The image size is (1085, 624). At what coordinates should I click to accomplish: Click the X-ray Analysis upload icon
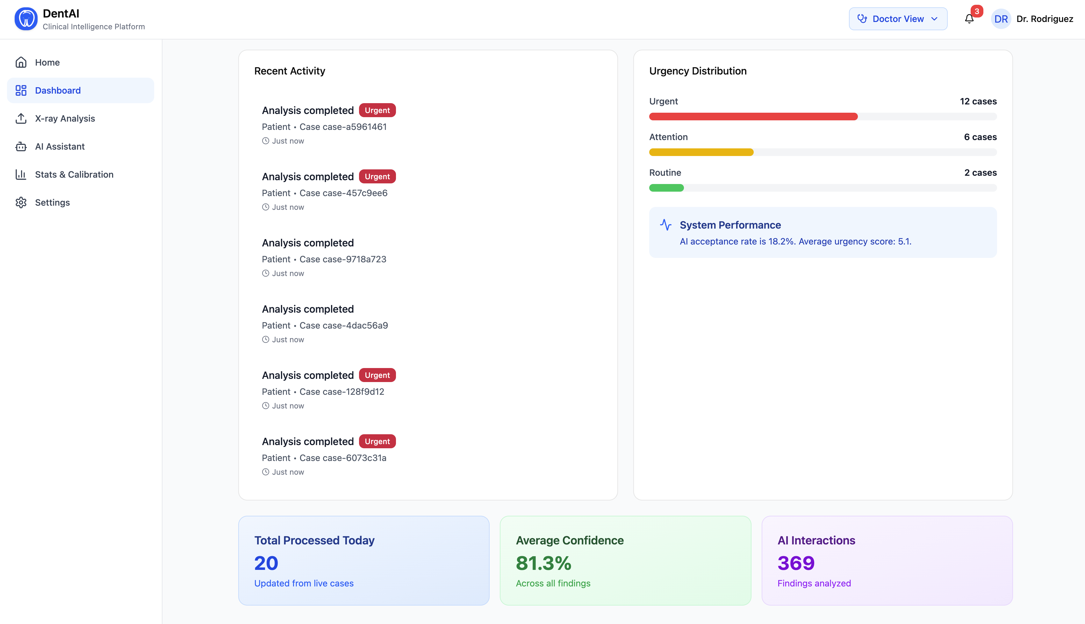click(21, 119)
